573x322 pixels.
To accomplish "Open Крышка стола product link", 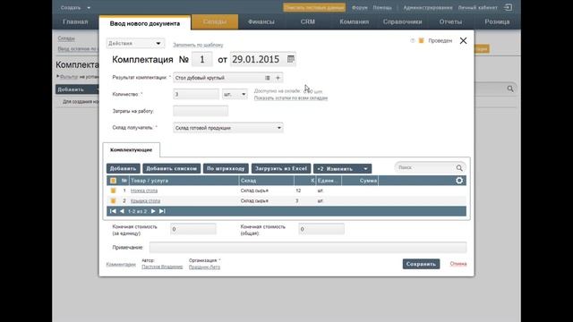I will click(145, 200).
